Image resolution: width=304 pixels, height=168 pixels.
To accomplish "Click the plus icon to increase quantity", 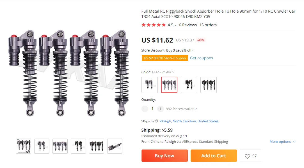I will pos(160,109).
